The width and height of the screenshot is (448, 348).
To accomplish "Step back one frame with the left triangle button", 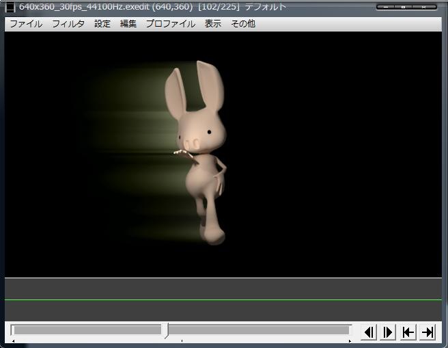I will tap(369, 332).
